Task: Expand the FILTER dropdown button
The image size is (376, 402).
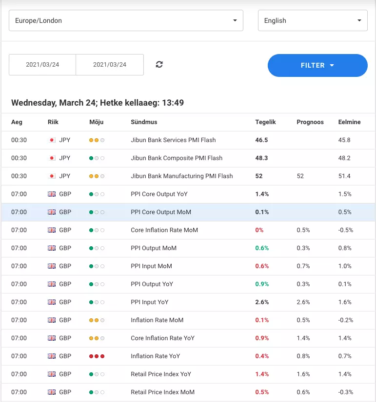Action: (317, 65)
